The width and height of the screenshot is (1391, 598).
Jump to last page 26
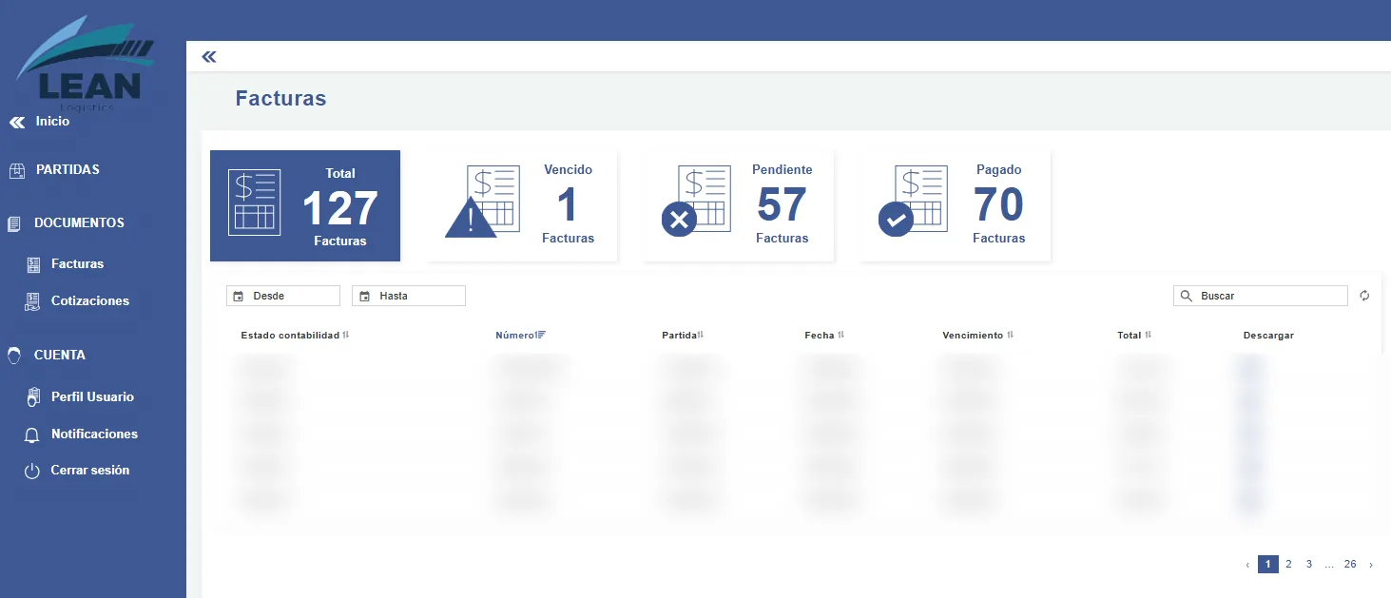pyautogui.click(x=1350, y=564)
